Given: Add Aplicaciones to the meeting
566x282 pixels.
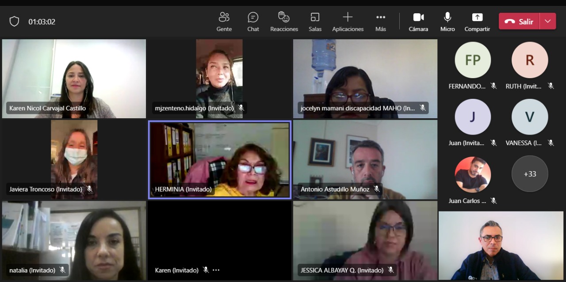Looking at the screenshot, I should [x=348, y=22].
